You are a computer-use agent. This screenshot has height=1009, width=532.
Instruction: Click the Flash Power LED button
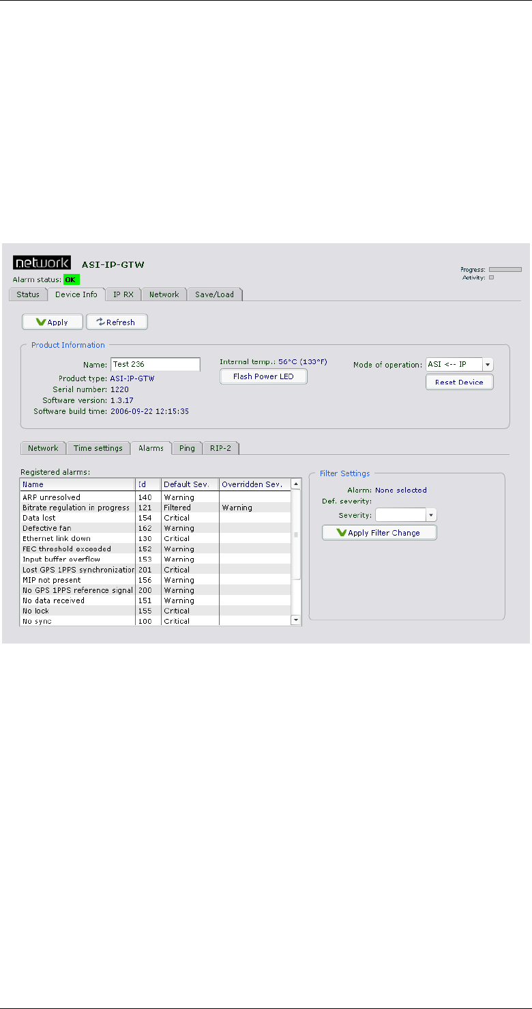pyautogui.click(x=263, y=376)
